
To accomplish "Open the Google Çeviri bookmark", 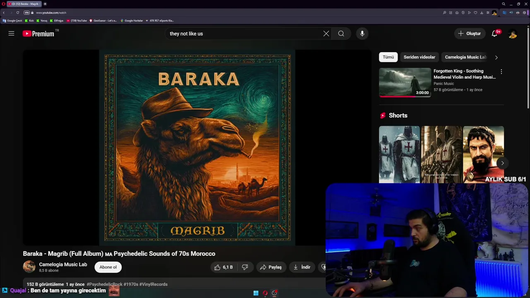I will pyautogui.click(x=12, y=20).
